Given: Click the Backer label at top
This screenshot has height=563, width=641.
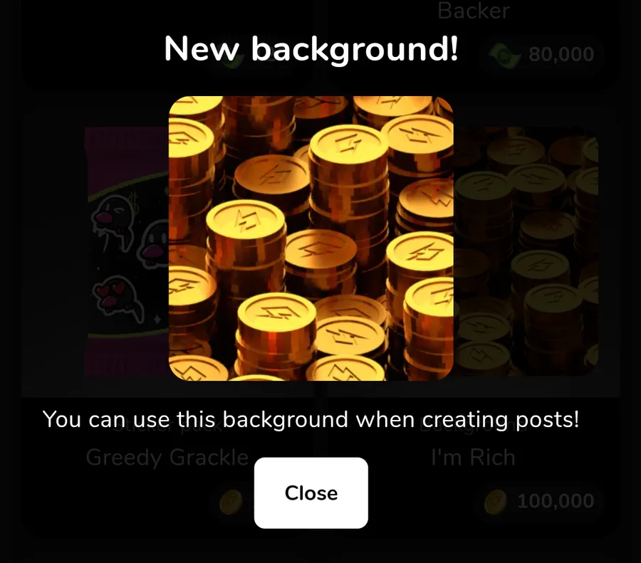Looking at the screenshot, I should (474, 10).
